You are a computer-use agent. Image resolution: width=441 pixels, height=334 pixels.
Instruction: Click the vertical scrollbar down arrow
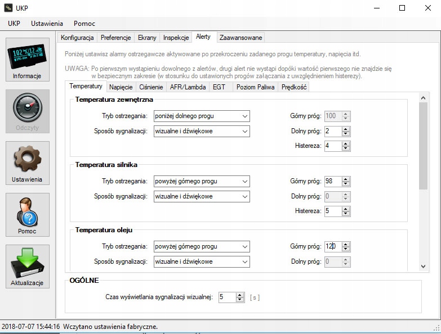424,267
